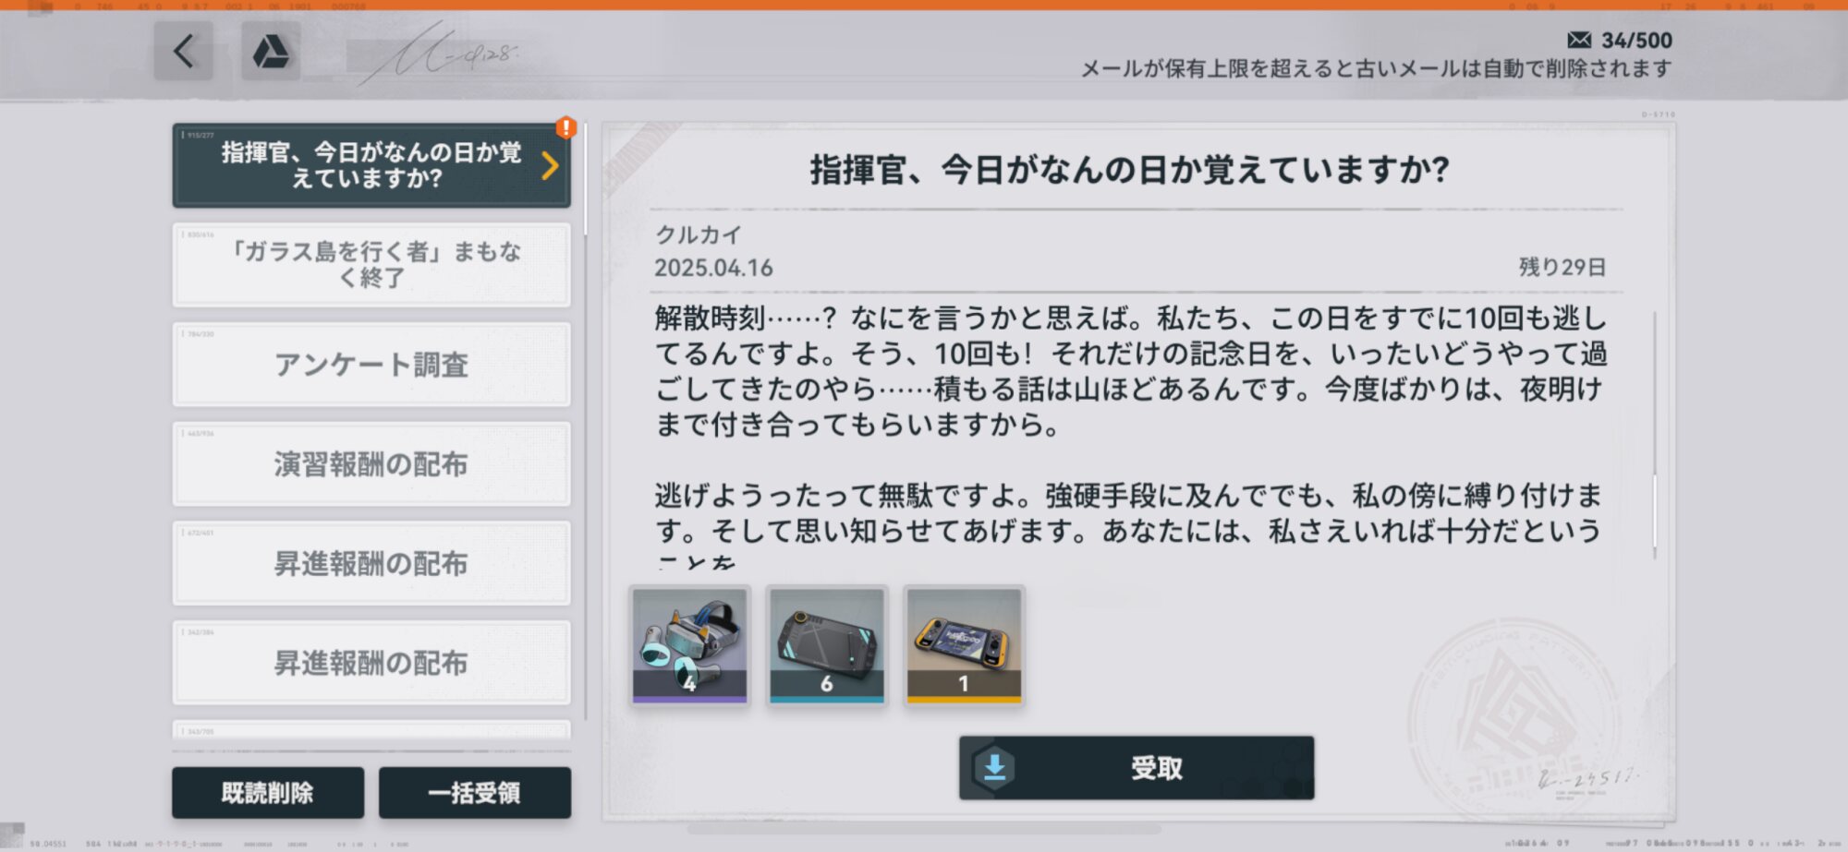Open the first 昇進報酬の配布 mail
The image size is (1848, 852).
(371, 563)
